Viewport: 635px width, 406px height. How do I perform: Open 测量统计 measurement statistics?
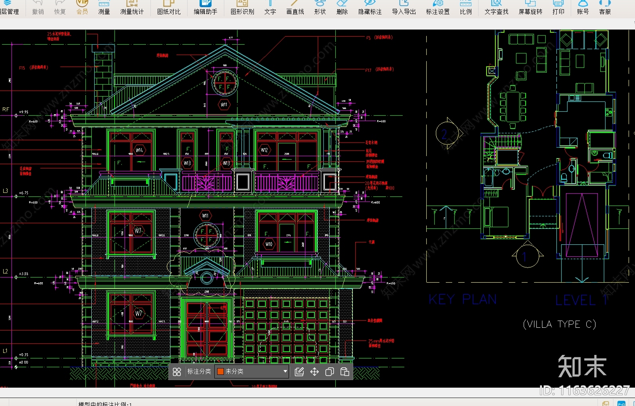[132, 8]
